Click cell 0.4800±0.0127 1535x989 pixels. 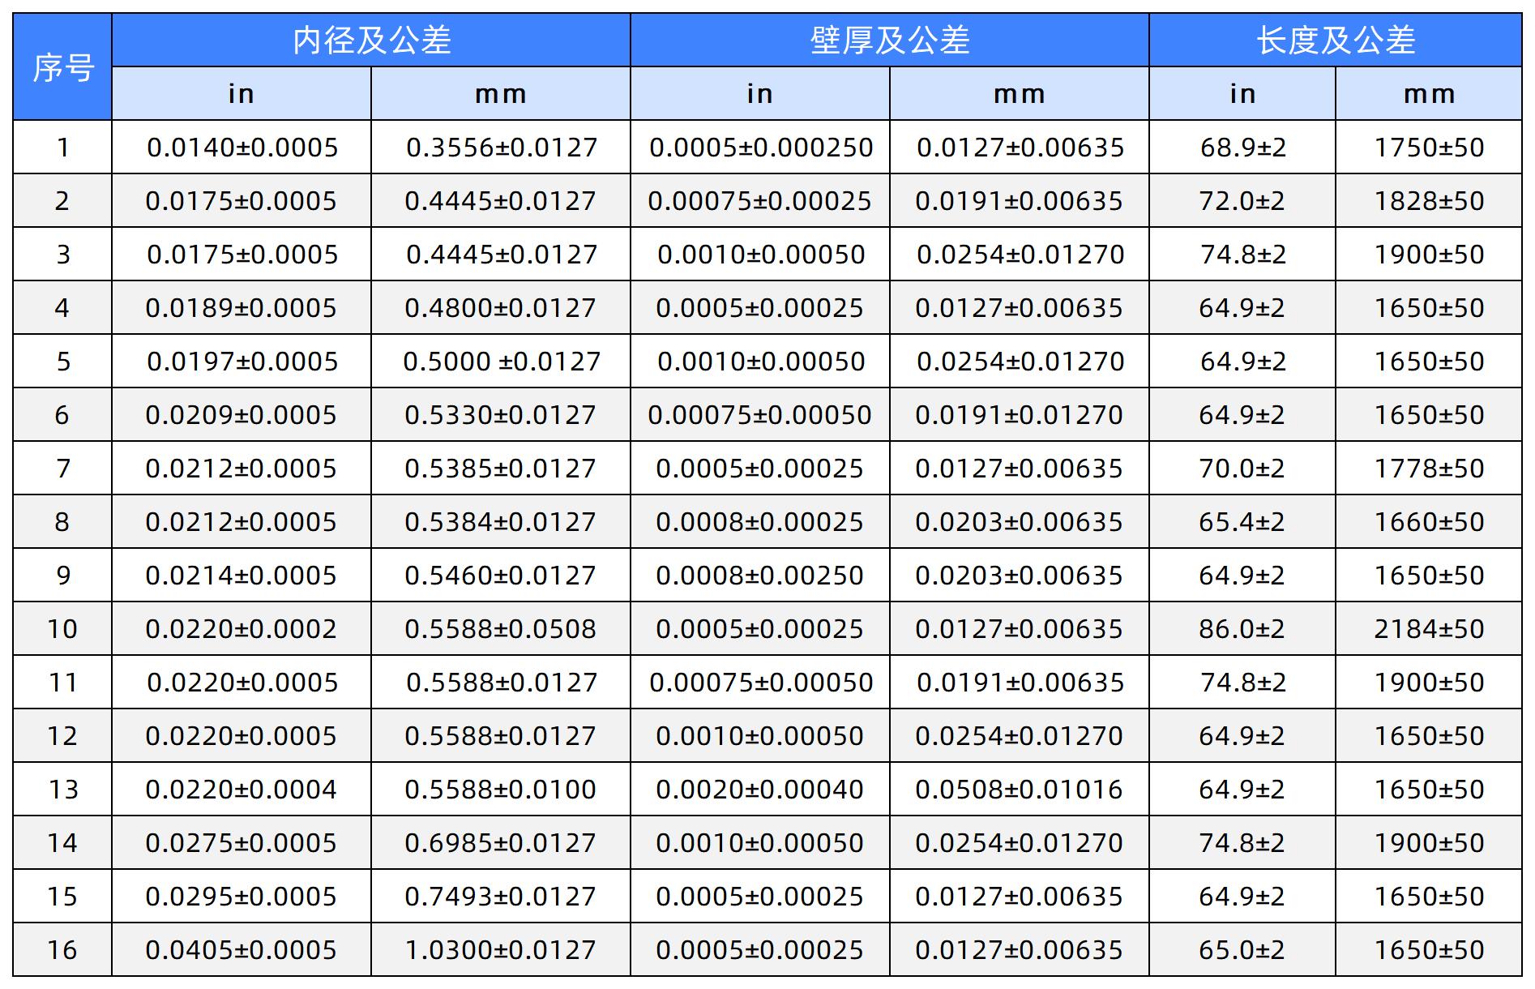point(501,307)
